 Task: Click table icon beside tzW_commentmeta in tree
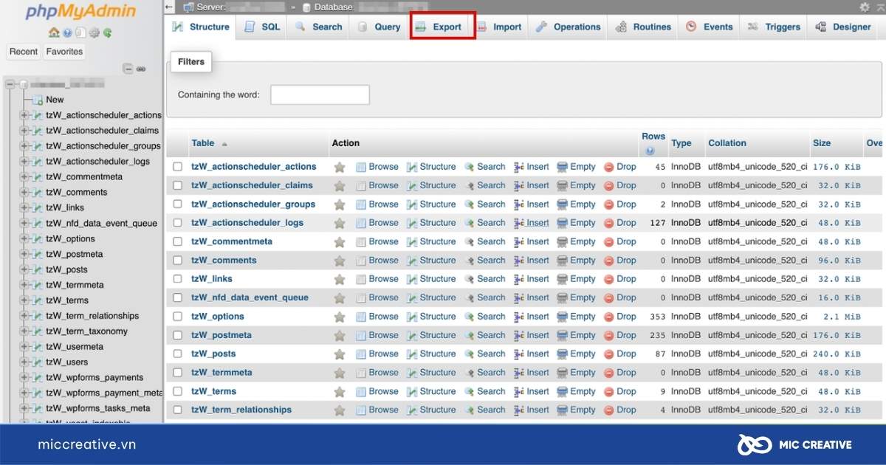point(38,177)
